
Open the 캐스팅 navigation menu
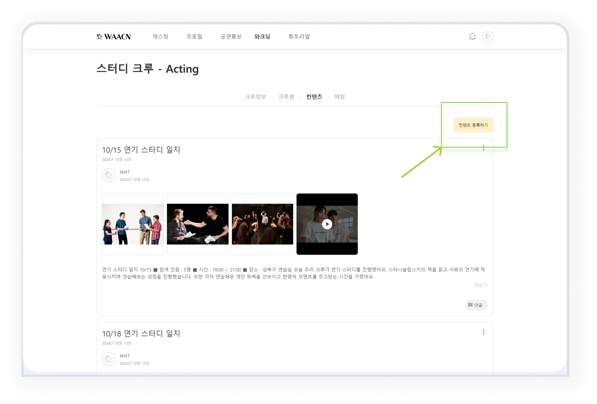[x=160, y=37]
